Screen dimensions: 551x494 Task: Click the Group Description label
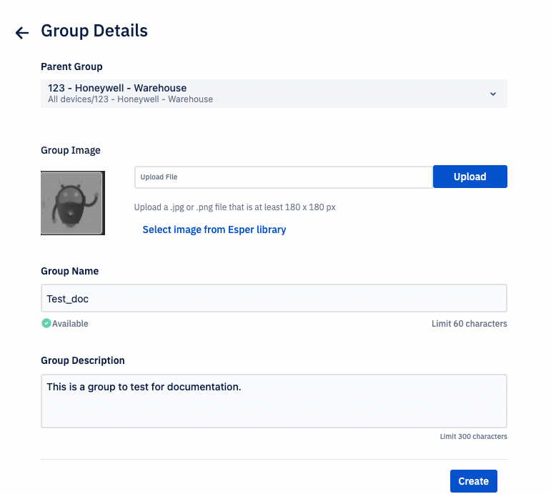(83, 360)
